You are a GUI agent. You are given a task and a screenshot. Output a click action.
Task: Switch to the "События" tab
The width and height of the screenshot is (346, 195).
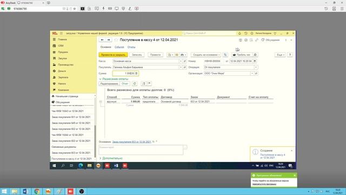119,47
